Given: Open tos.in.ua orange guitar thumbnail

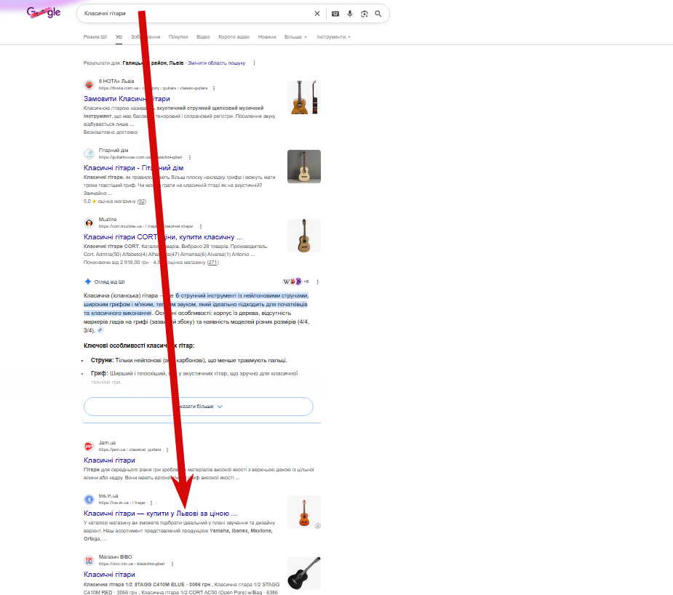Looking at the screenshot, I should (x=304, y=512).
